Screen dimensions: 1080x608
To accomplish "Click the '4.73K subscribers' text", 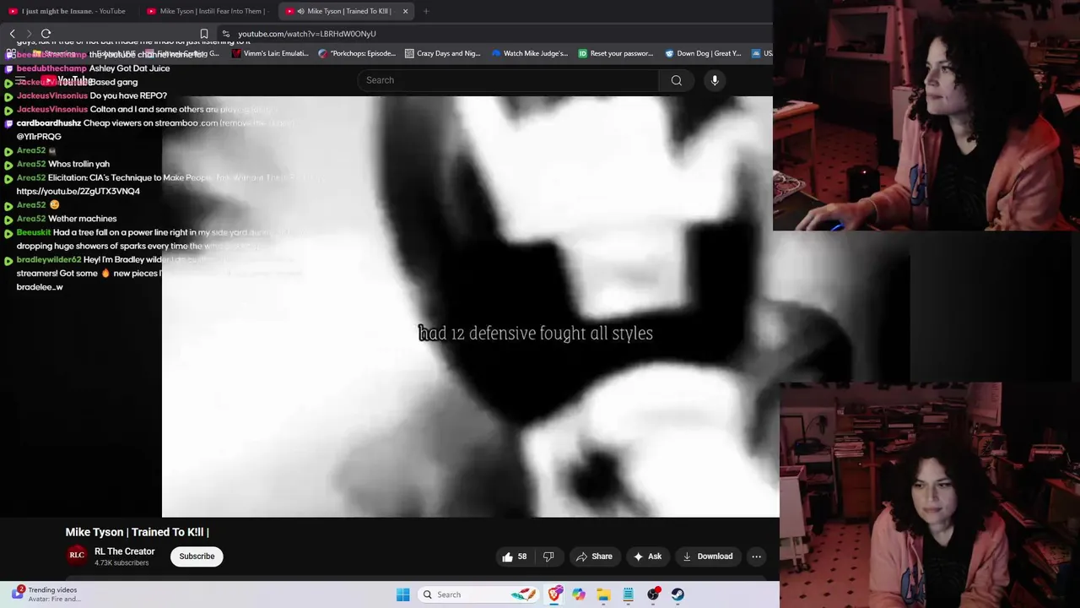I will tap(121, 563).
